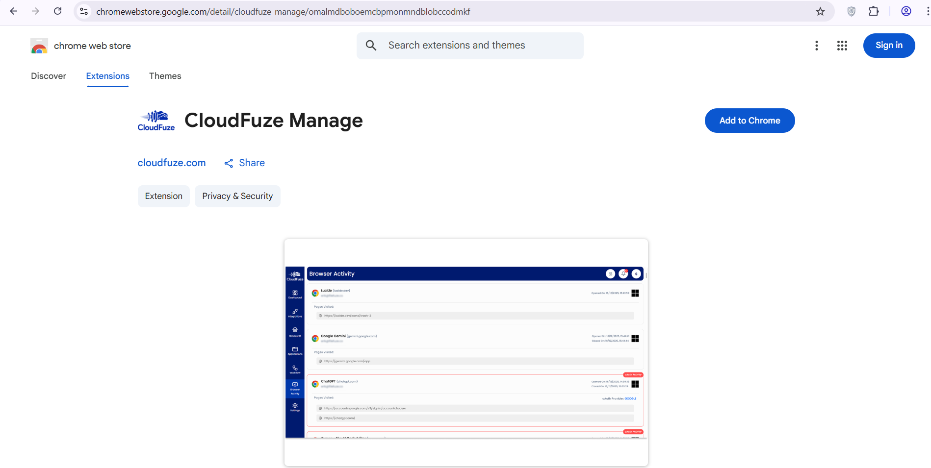Image resolution: width=931 pixels, height=468 pixels.
Task: Open Dashboard in the CloudFuze sidebar
Action: 295,294
